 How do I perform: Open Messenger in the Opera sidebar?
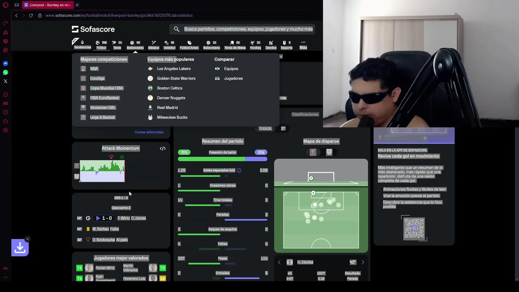click(6, 63)
